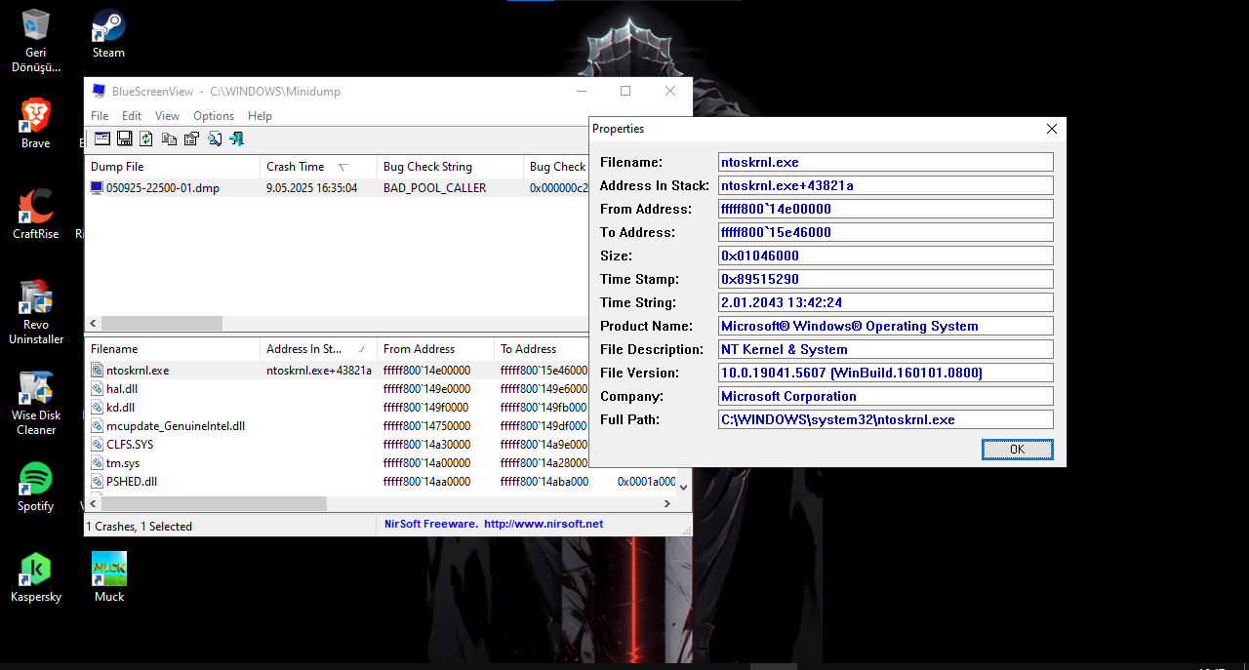
Task: Click the Filename field in Properties
Action: tap(886, 162)
